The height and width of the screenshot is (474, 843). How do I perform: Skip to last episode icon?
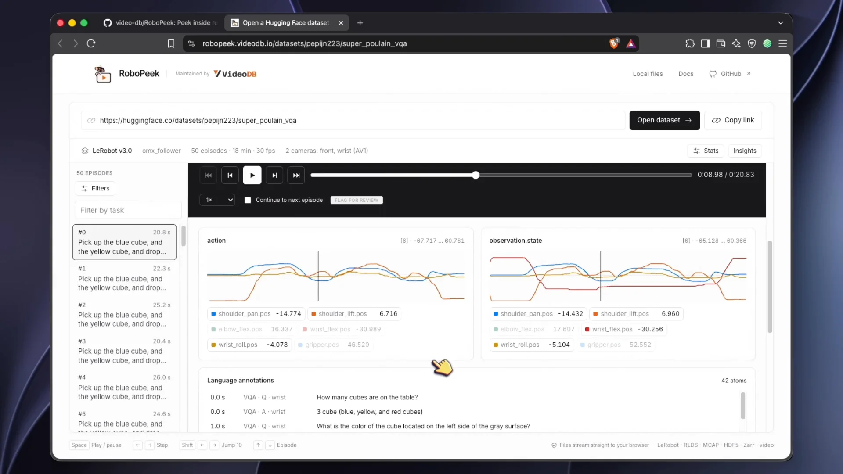296,175
